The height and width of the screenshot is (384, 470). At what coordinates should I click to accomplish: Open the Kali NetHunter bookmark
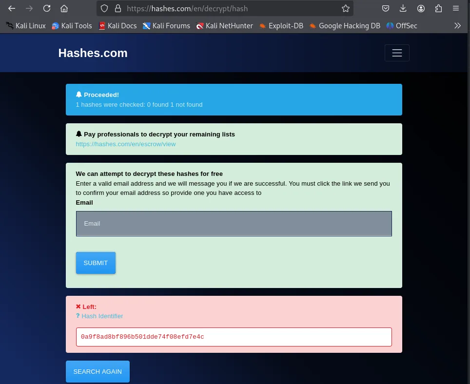tap(224, 26)
